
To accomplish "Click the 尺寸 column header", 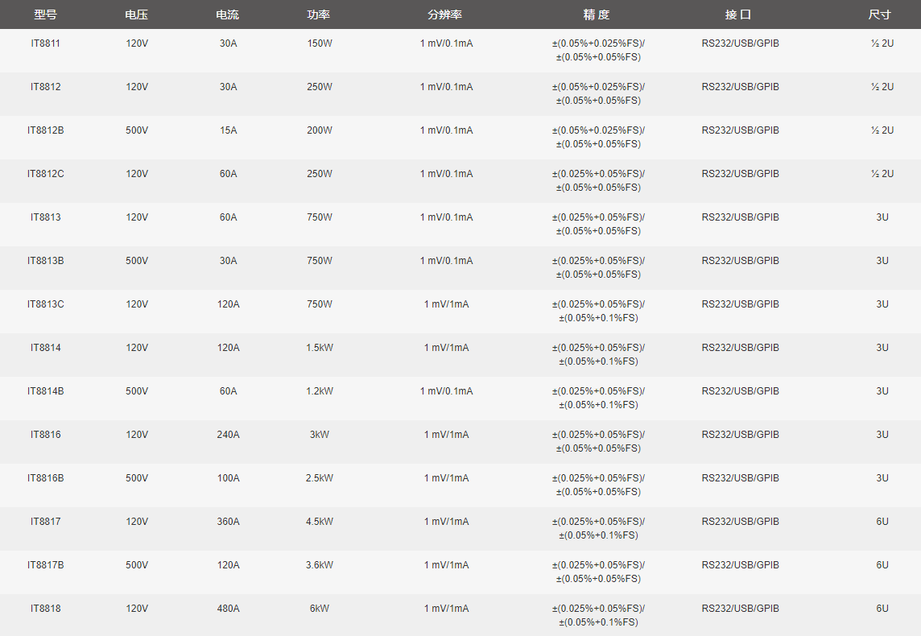I will (x=880, y=14).
